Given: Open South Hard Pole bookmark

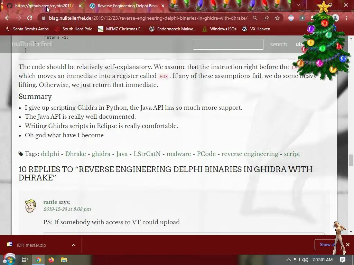Looking at the screenshot, I should click(74, 29).
